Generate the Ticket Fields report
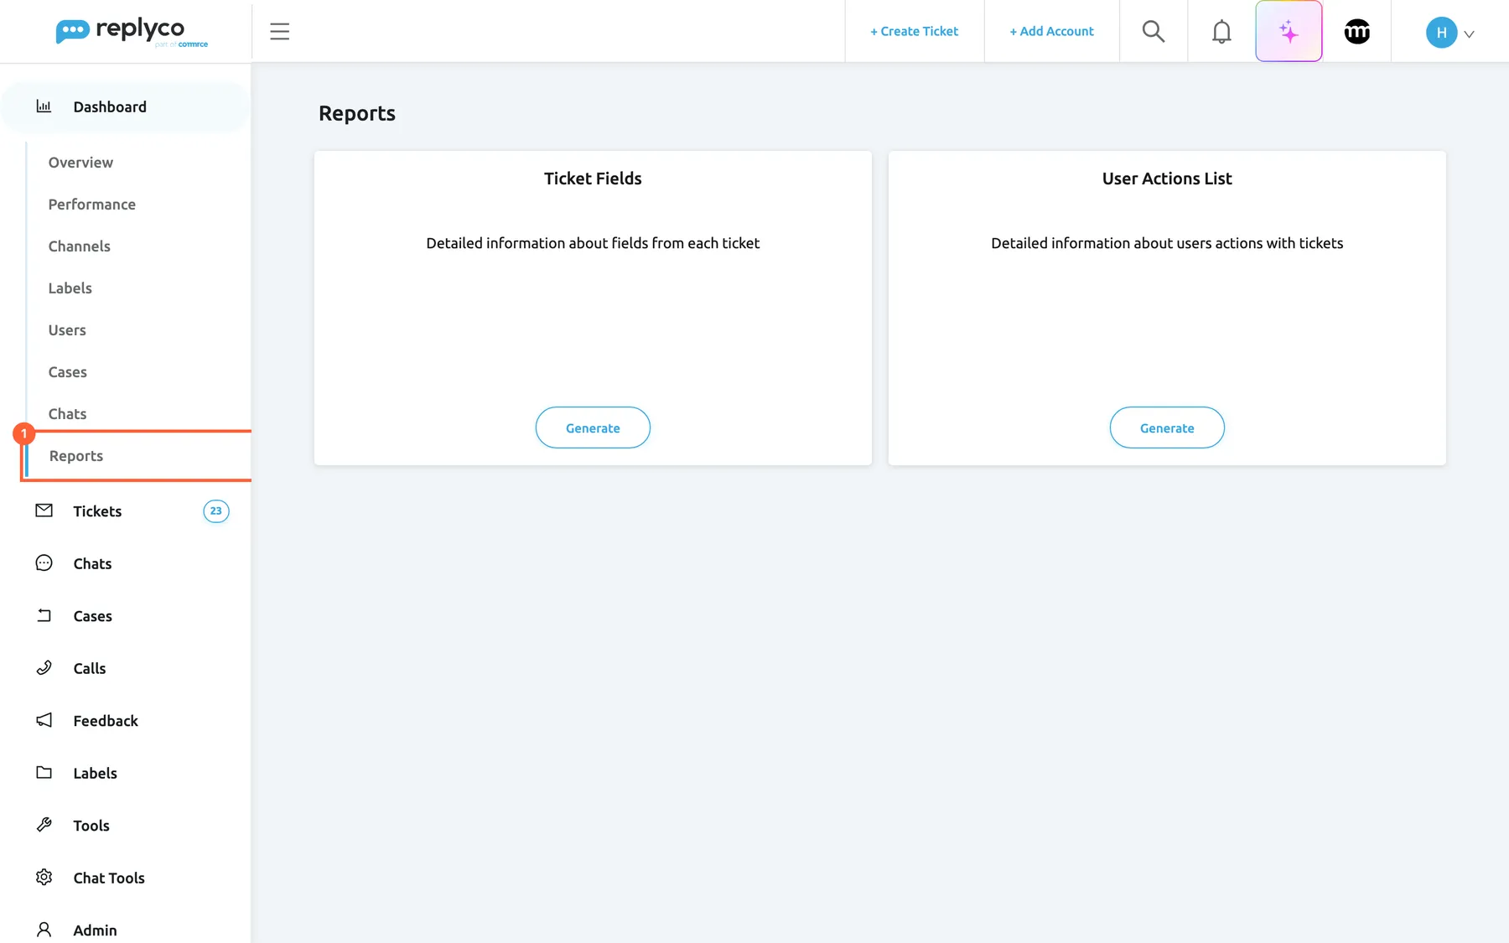 pos(593,427)
